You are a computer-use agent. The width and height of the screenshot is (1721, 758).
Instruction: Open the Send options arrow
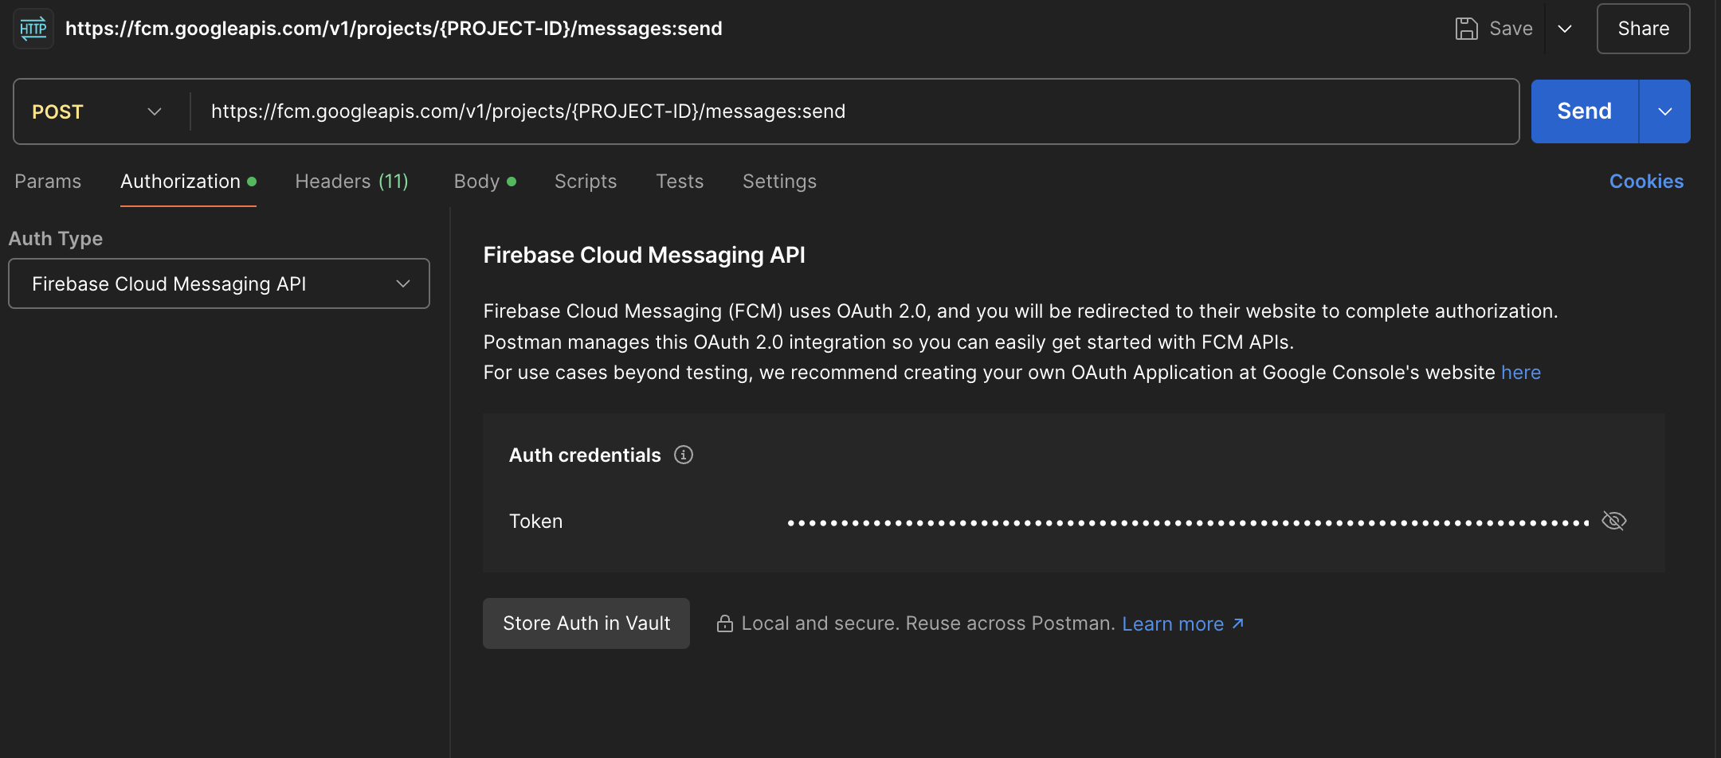click(1664, 111)
